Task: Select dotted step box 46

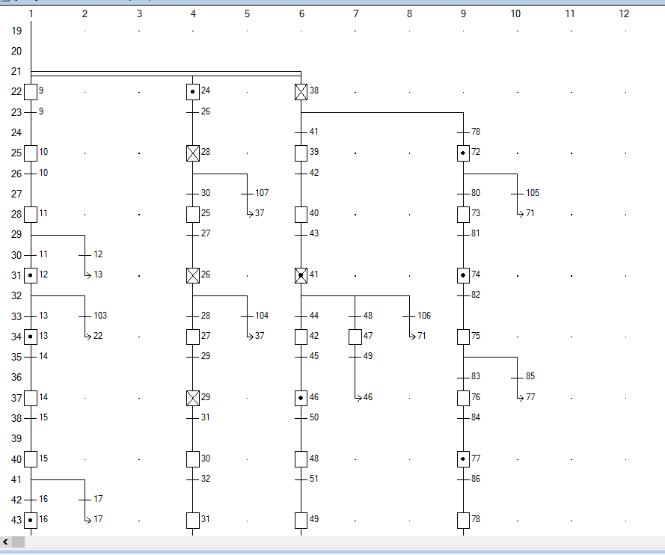Action: (x=301, y=398)
